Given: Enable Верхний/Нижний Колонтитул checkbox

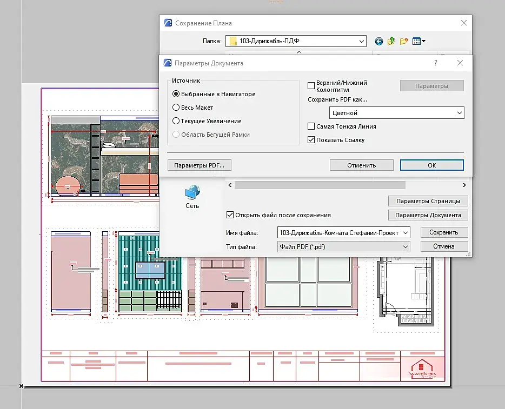Looking at the screenshot, I should click(311, 85).
